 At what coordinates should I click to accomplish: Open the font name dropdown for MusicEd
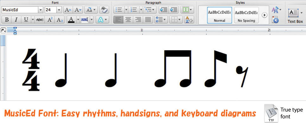point(40,10)
